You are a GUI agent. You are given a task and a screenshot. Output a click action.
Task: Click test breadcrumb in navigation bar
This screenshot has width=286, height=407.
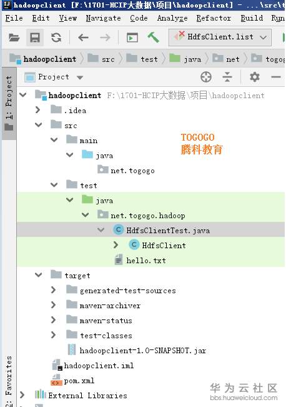coord(142,59)
